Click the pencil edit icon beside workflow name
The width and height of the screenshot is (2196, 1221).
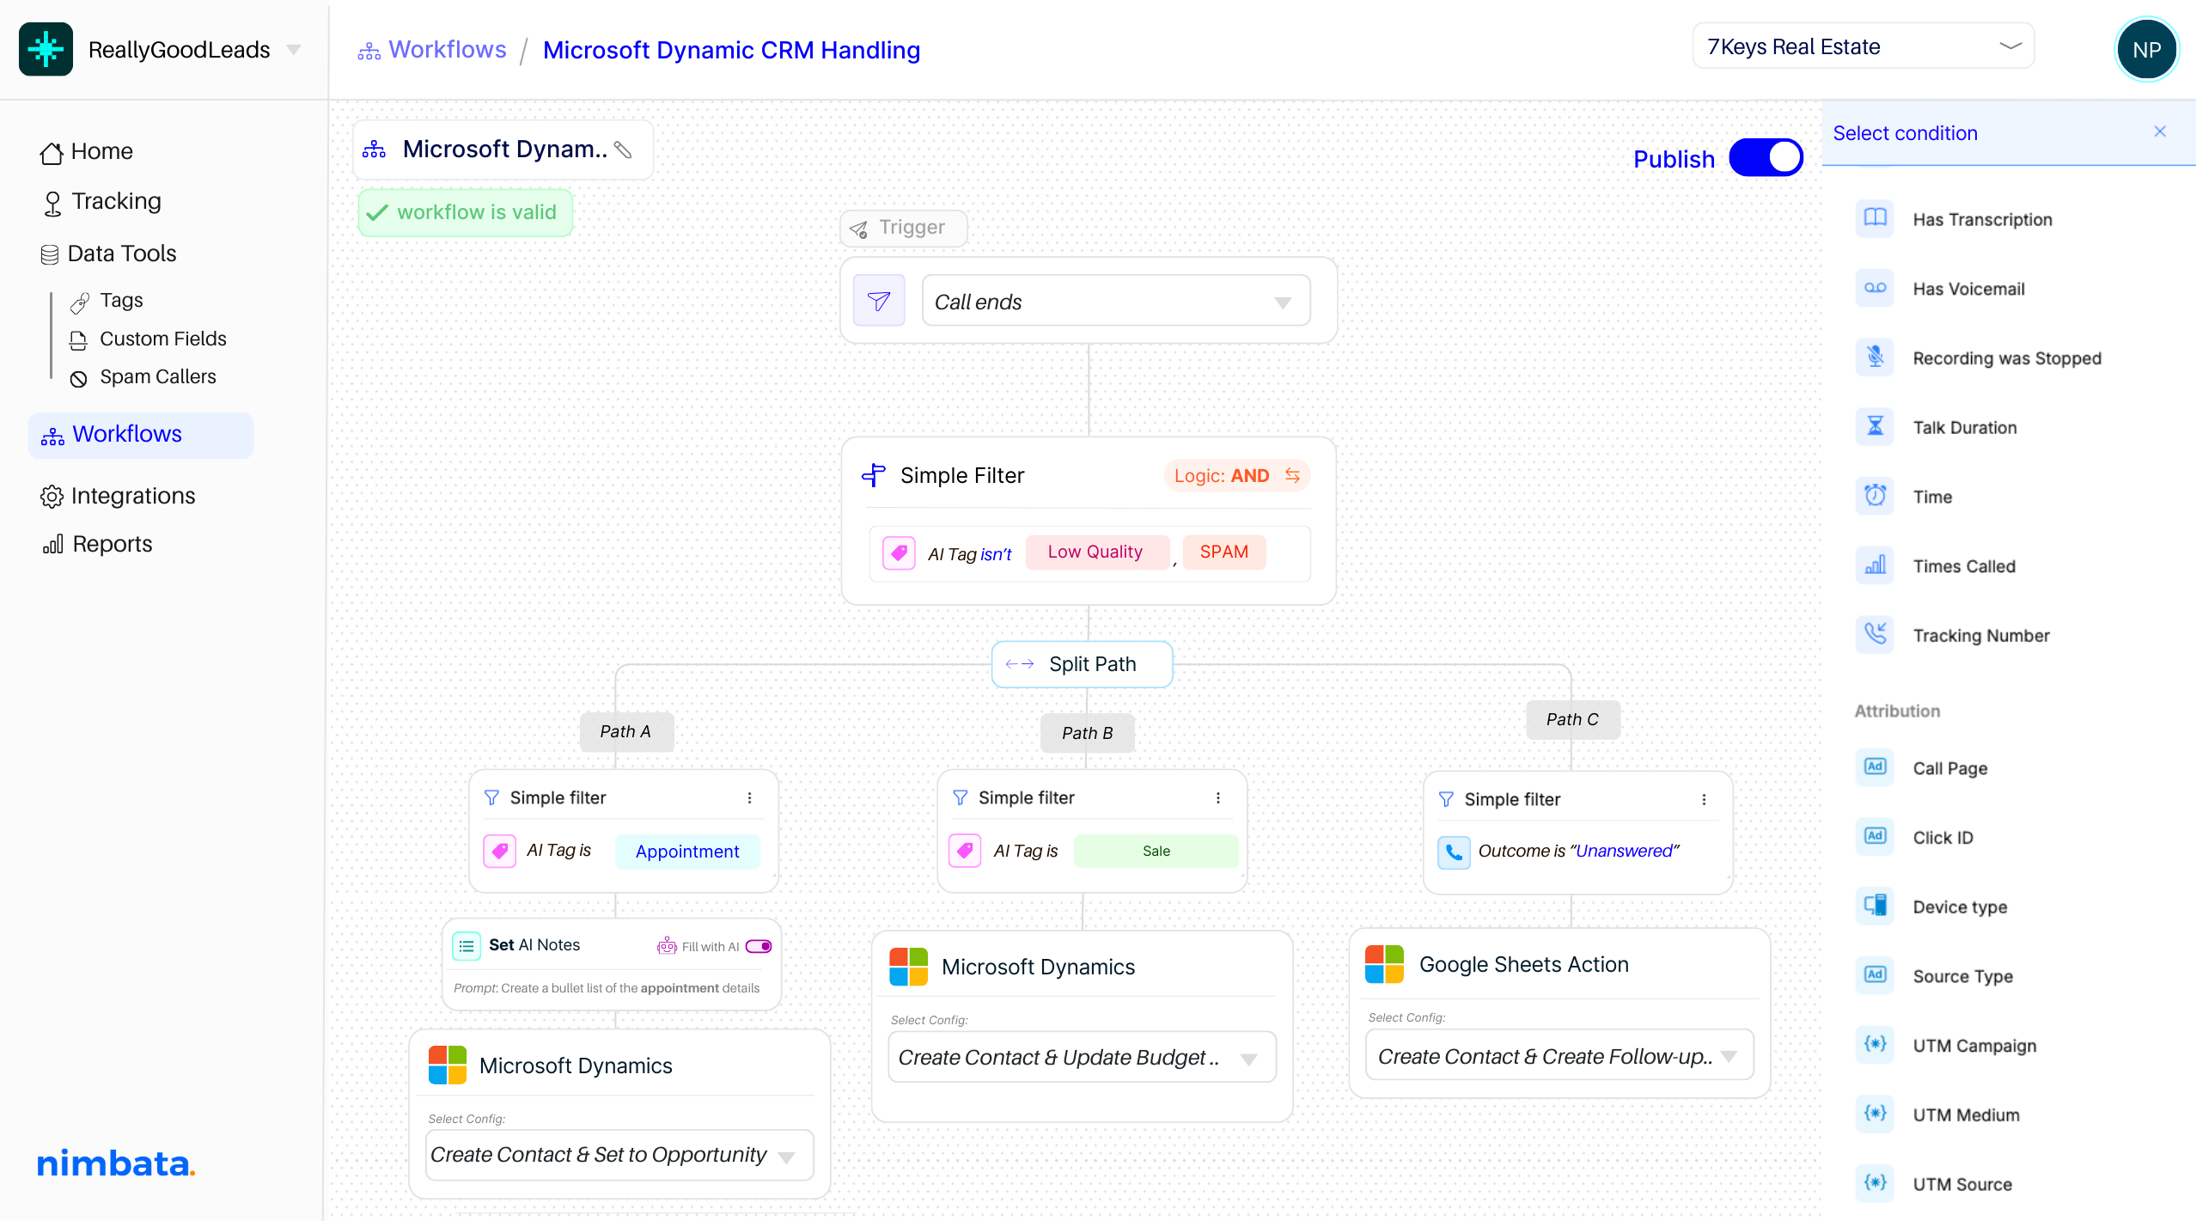point(624,150)
